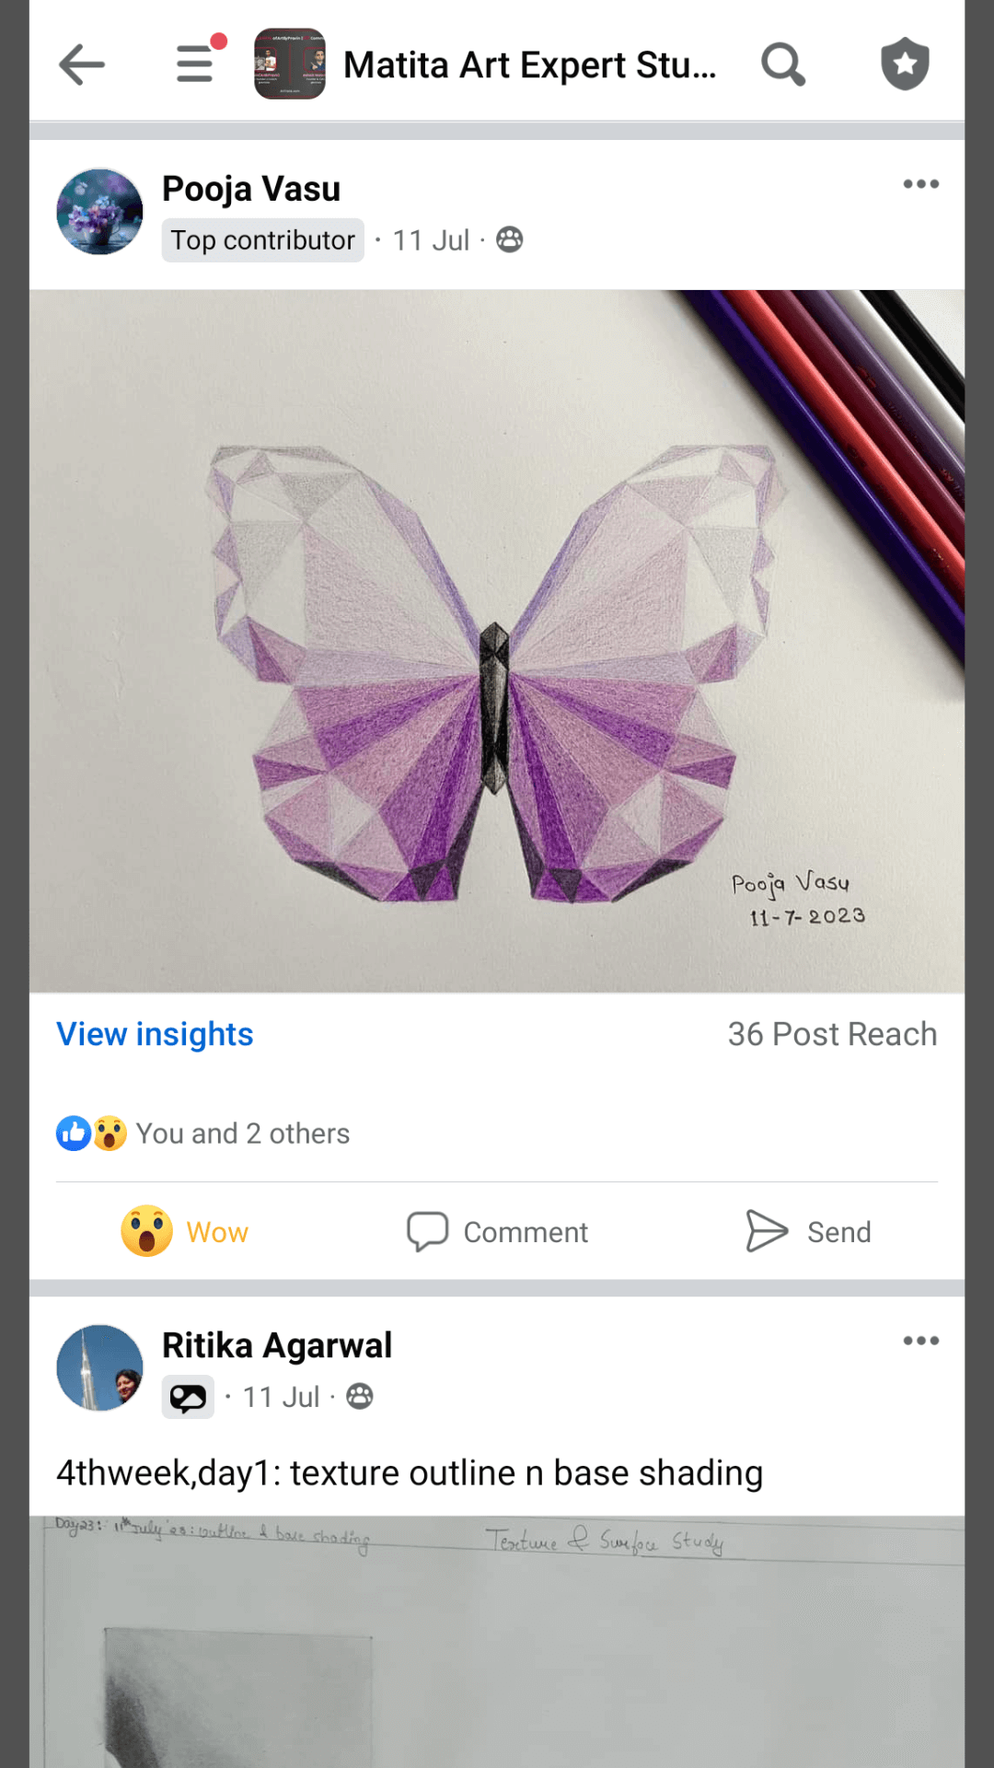This screenshot has height=1768, width=994.
Task: Open options menu on Pooja Vasu's post
Action: pyautogui.click(x=920, y=184)
